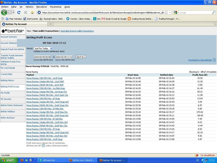Open the Gmail: E-mail do Google bookmark
Viewport: 217px width, 163px height.
(x=114, y=19)
